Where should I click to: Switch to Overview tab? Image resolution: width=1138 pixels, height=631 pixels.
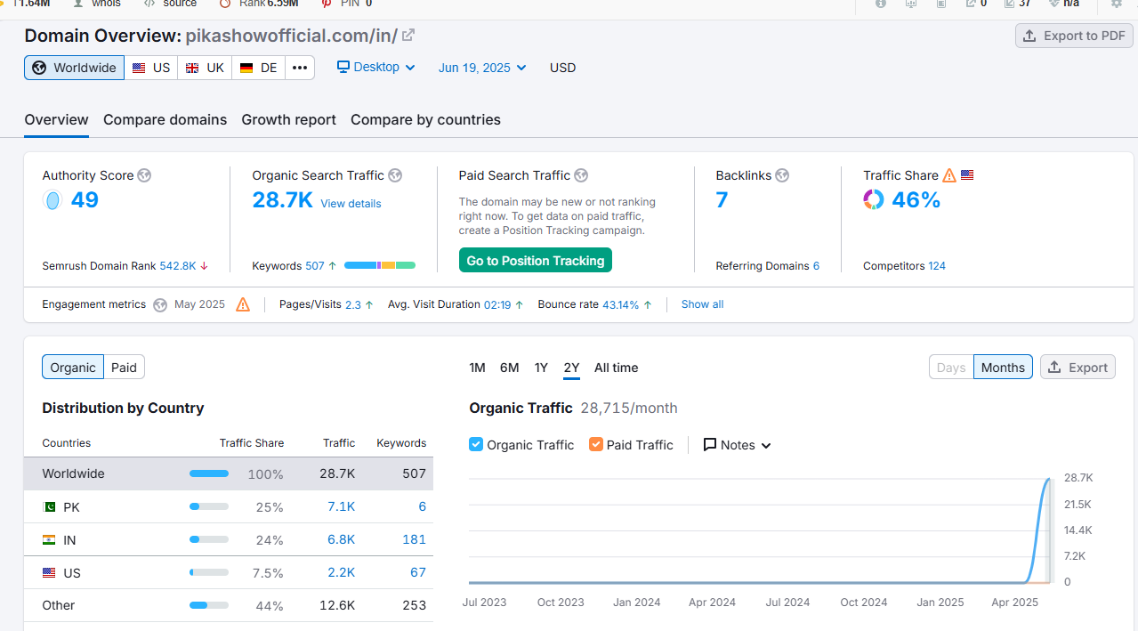point(56,119)
